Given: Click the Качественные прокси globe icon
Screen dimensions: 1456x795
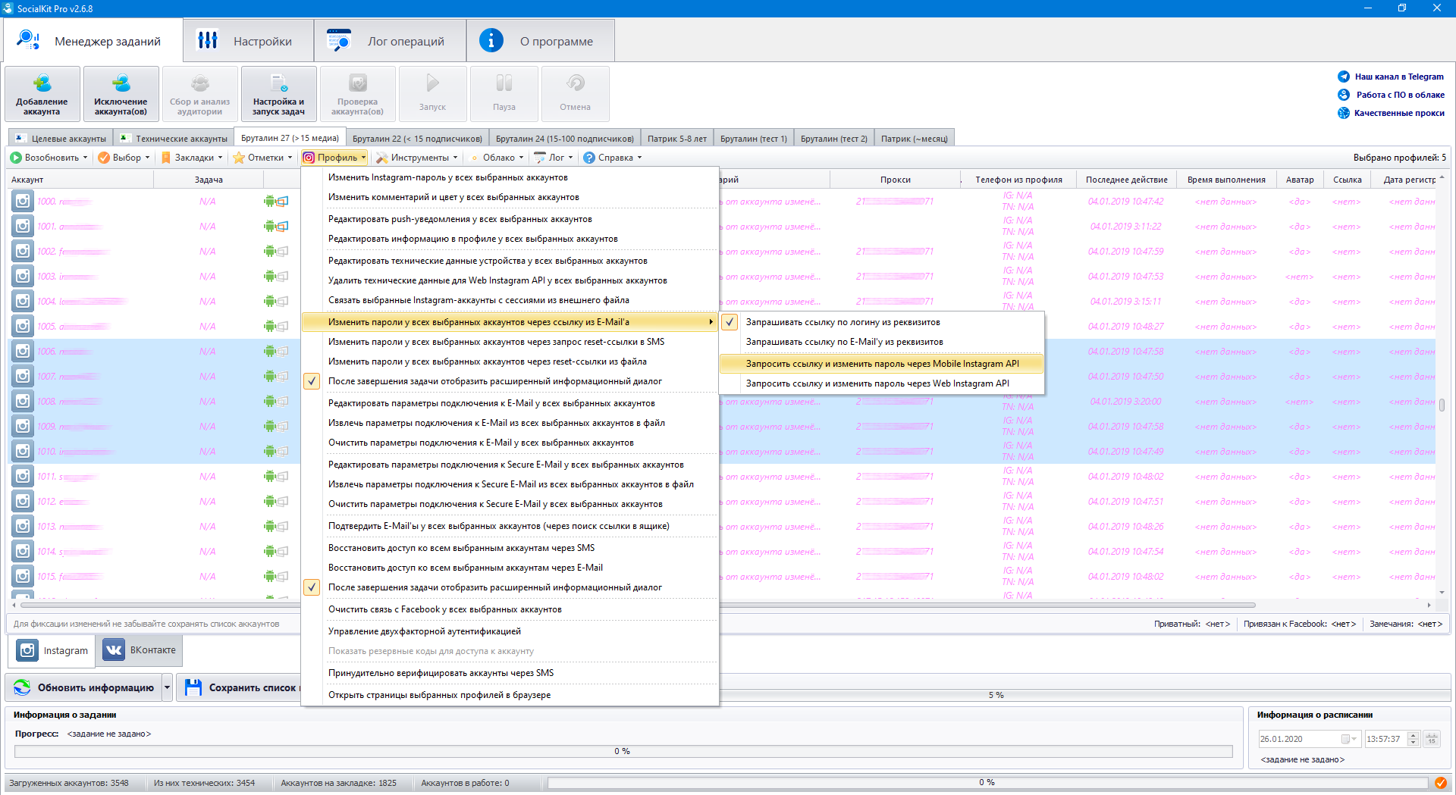Looking at the screenshot, I should (x=1344, y=113).
